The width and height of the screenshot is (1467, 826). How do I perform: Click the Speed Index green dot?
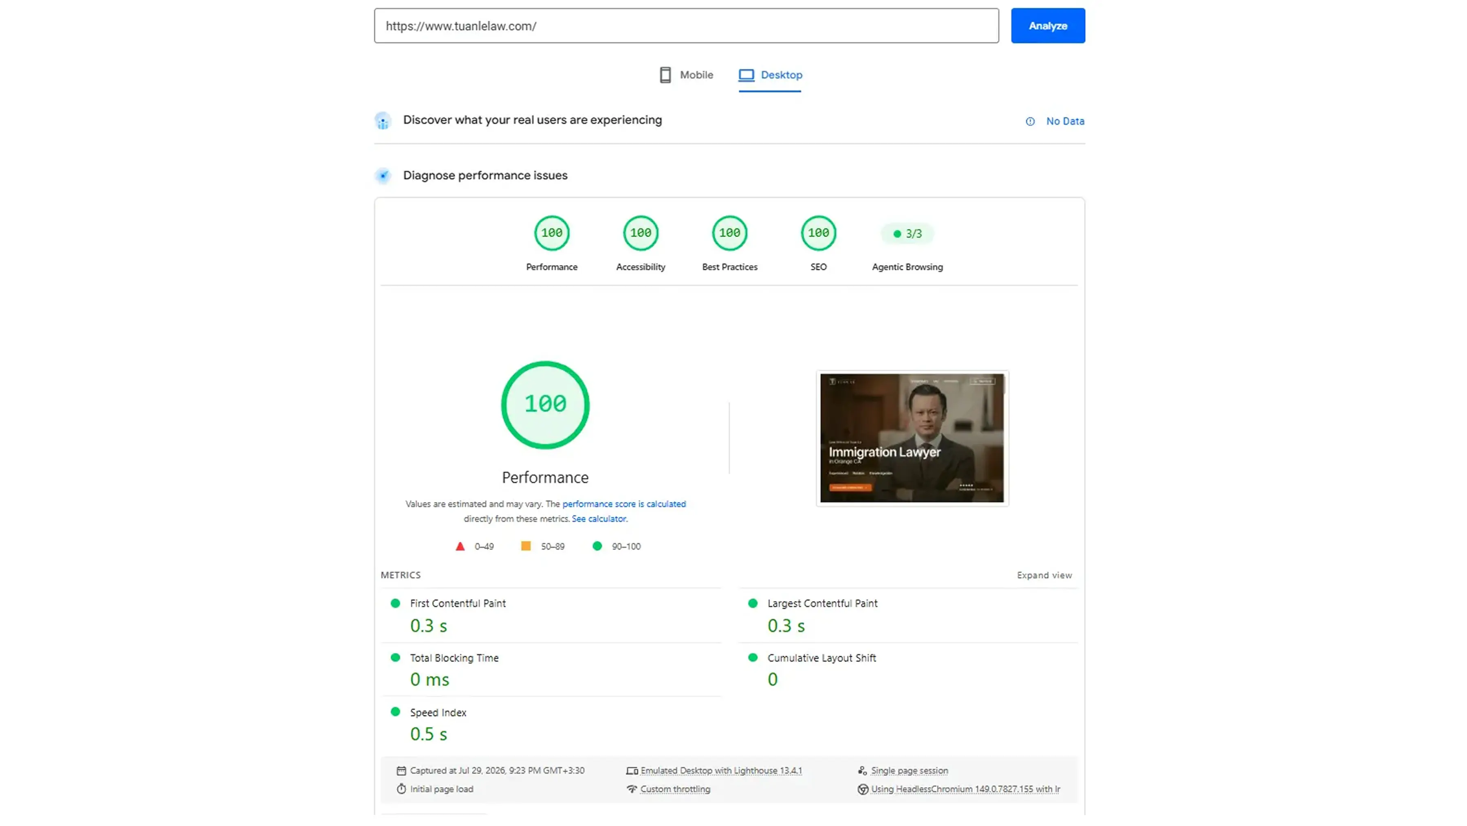(395, 712)
